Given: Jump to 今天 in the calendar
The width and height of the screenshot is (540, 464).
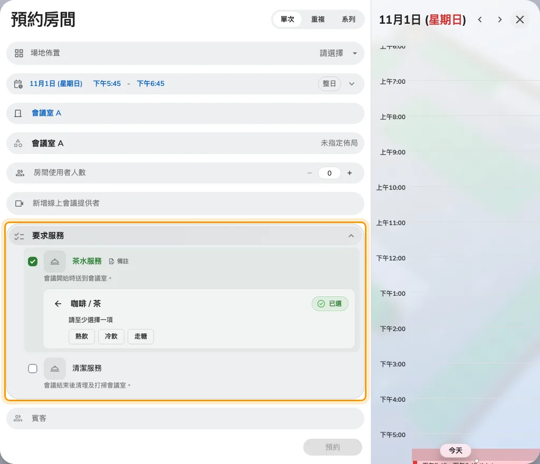Looking at the screenshot, I should point(455,450).
